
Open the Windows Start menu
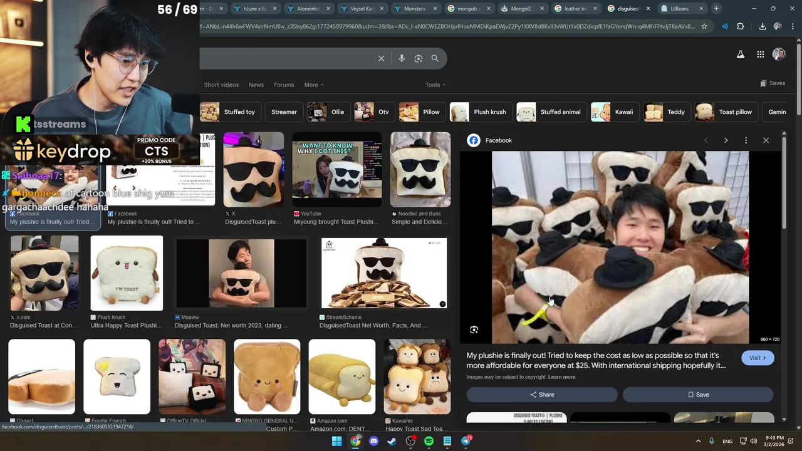coord(336,441)
